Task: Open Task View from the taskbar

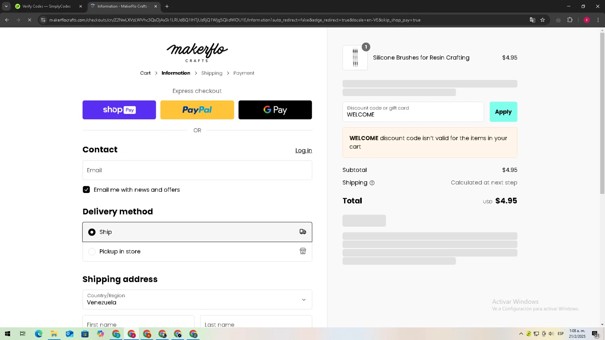Action: tap(23, 334)
